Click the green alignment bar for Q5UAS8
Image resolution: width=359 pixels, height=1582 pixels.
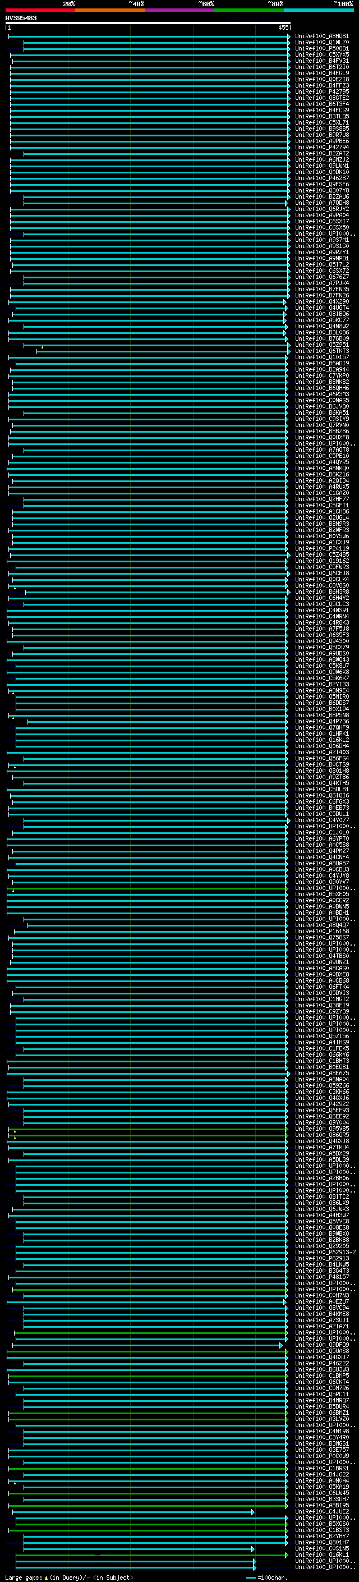tap(148, 1351)
